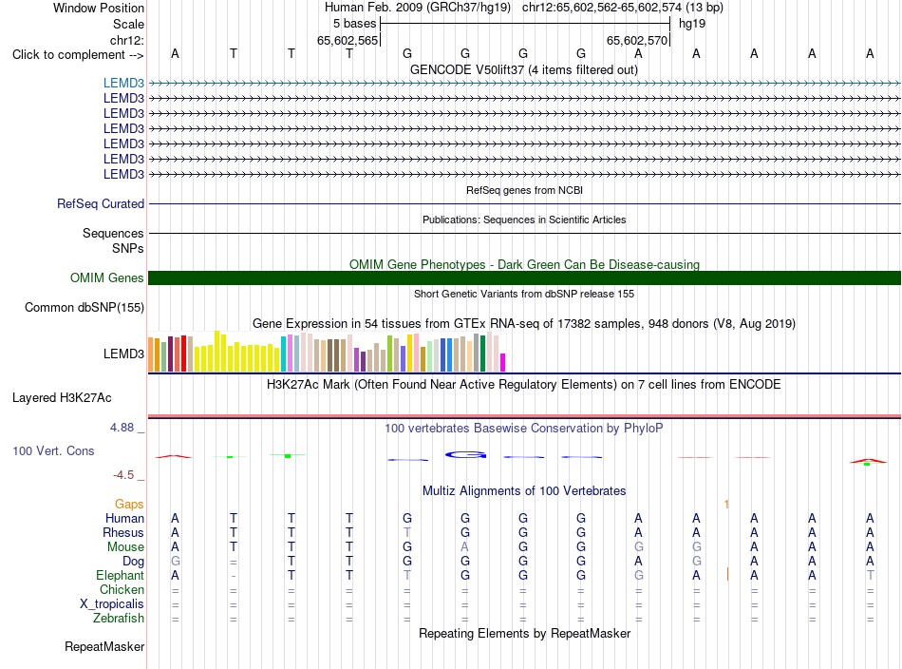The image size is (902, 669).
Task: Open '100 vertebrates Basewise Conservation by PhyloP'
Action: [524, 429]
